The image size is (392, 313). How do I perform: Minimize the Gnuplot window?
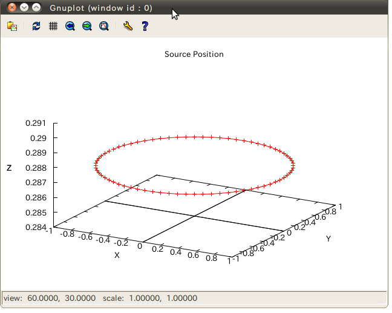24,8
